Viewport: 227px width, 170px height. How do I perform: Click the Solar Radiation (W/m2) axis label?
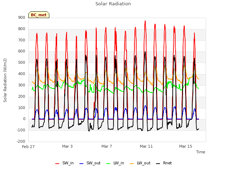(x=5, y=80)
